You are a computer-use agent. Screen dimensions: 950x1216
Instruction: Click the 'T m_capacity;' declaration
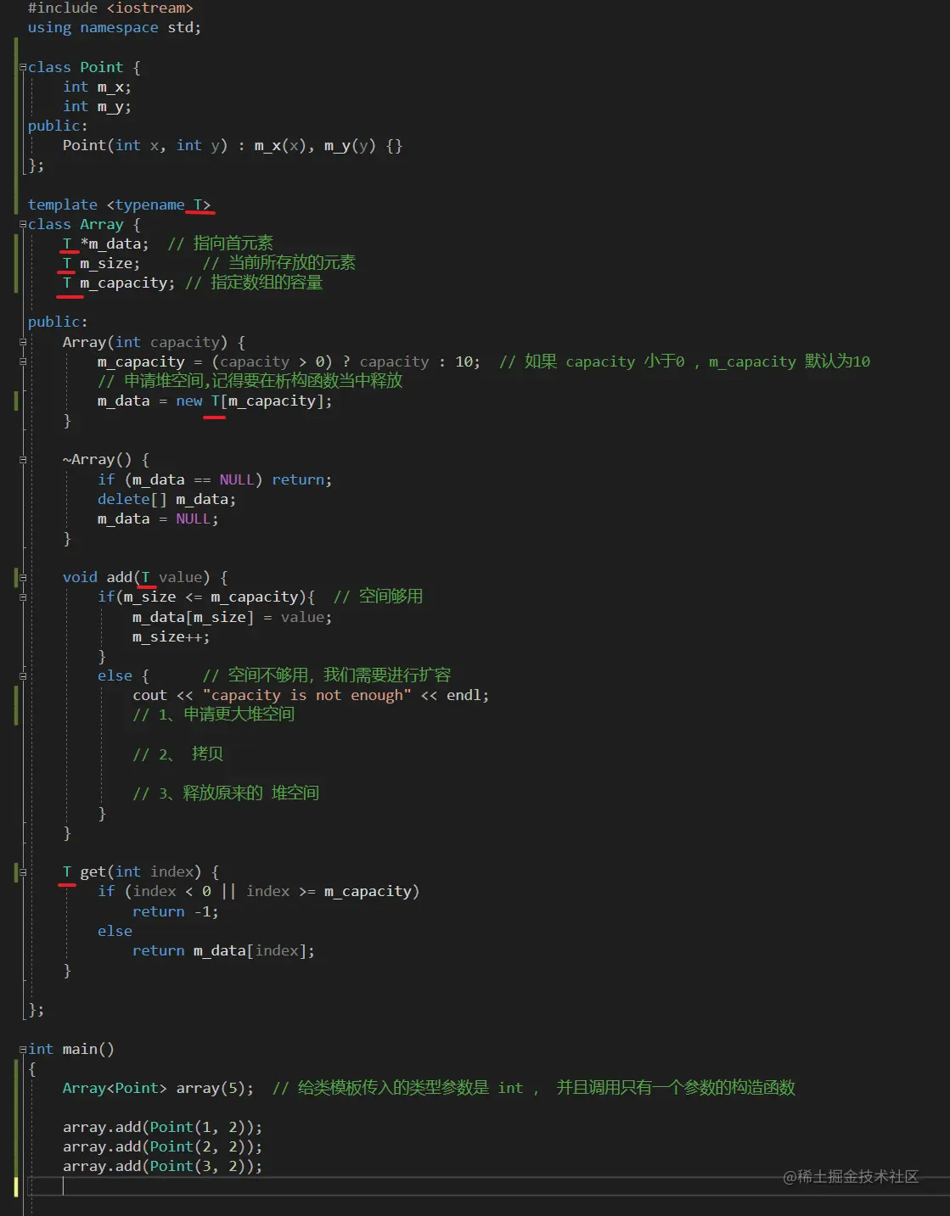(x=119, y=283)
